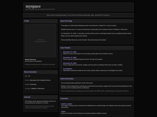This screenshot has height=117, width=157.
Task: Click the Madison Police Department warning paragraph
Action: (96, 87)
